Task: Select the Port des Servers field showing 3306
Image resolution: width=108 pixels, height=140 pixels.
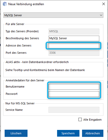Action: (x=74, y=53)
